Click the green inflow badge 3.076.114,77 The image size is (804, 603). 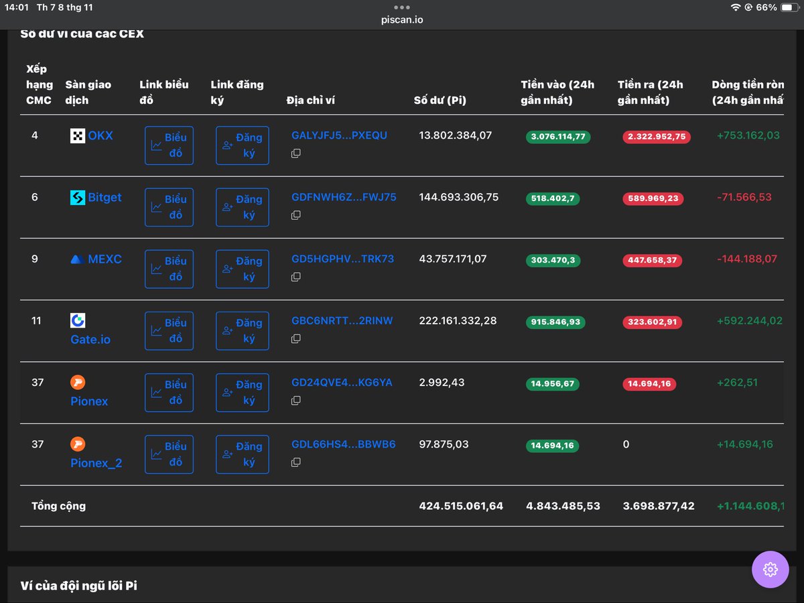coord(558,137)
